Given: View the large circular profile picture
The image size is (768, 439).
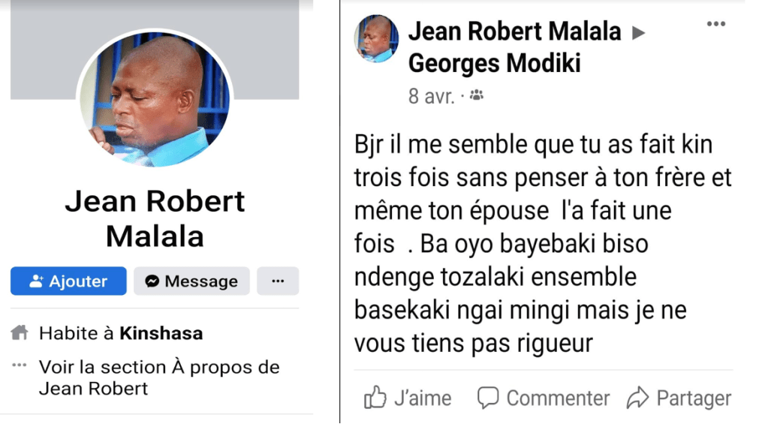Looking at the screenshot, I should tap(155, 102).
